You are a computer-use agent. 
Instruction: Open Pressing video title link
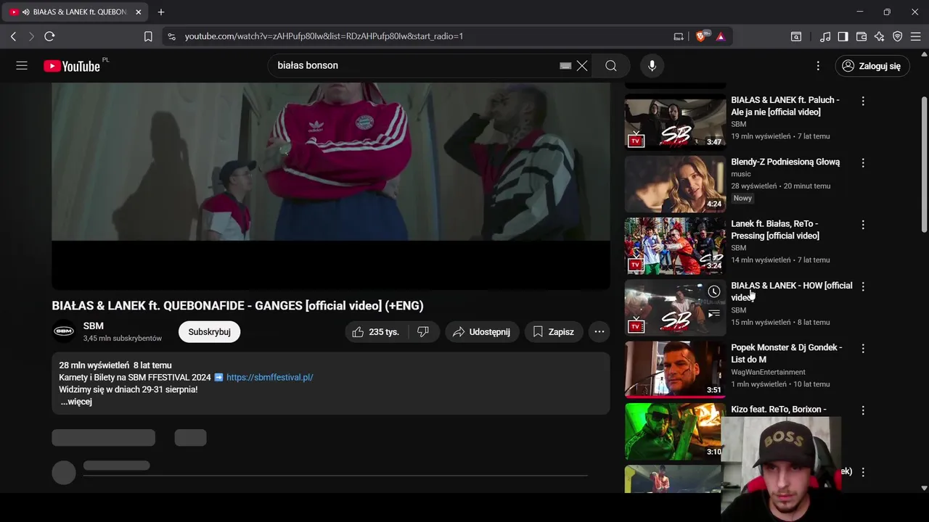pyautogui.click(x=775, y=230)
